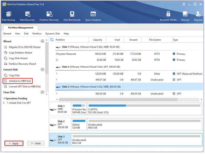Screen dimensions: 205x154
Task: Open the Dynamic Disk menu
Action: click(53, 34)
